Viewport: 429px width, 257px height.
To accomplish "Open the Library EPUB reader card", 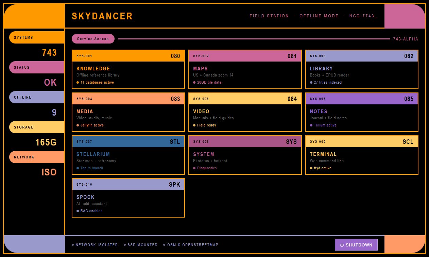I will 362,69.
